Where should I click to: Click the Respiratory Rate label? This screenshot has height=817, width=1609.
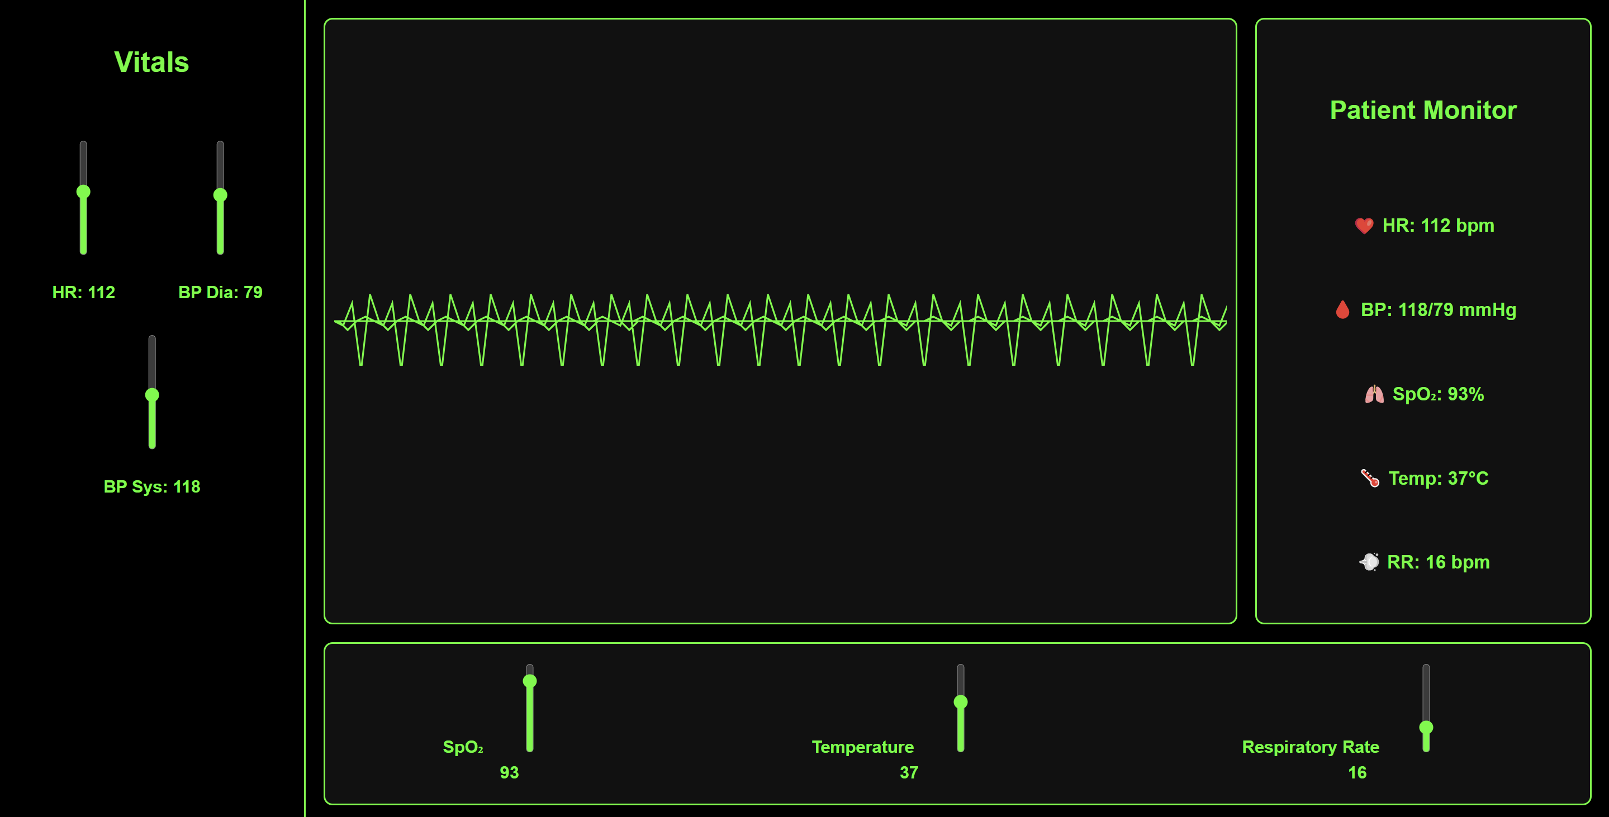pyautogui.click(x=1310, y=747)
